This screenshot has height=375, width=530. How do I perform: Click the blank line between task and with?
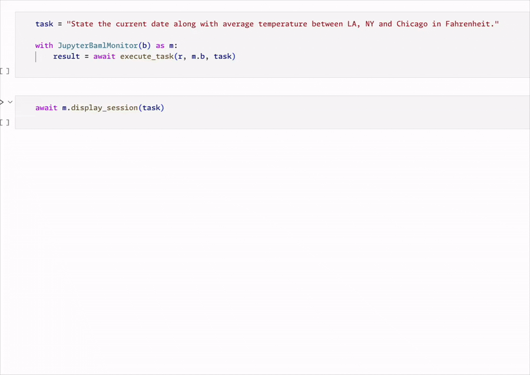[236, 35]
